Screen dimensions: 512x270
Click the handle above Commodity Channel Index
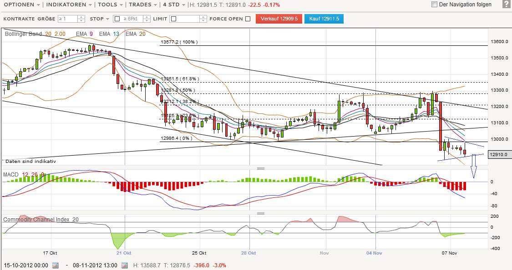[261, 213]
